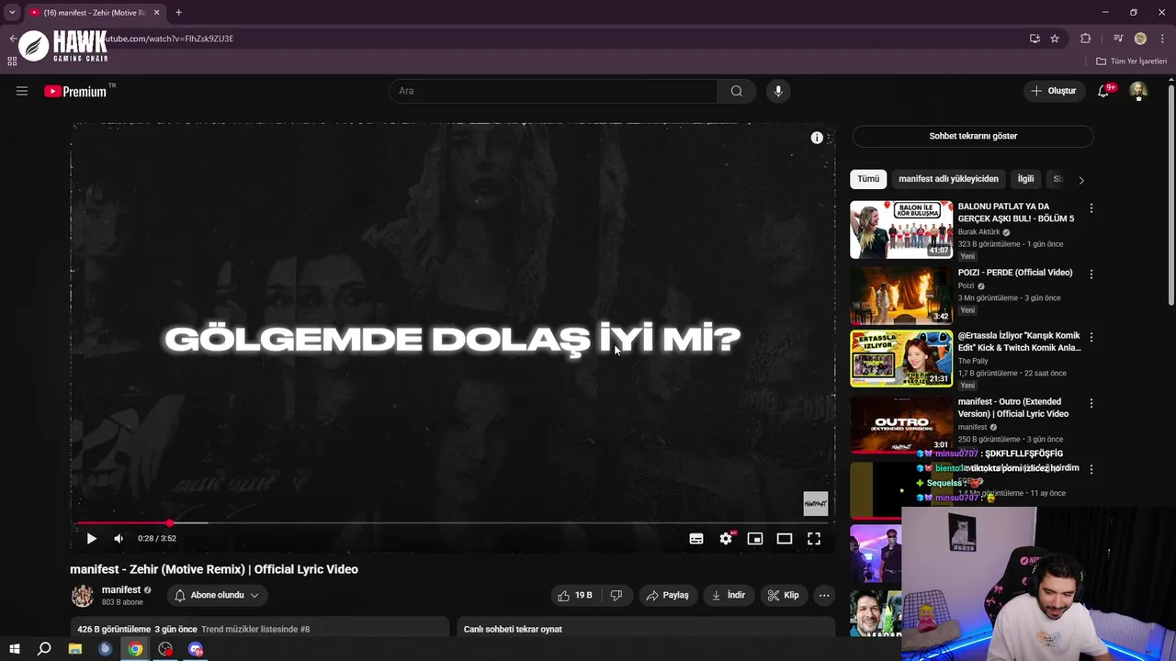Open options for manifest Outro video
This screenshot has width=1176, height=661.
(1091, 403)
